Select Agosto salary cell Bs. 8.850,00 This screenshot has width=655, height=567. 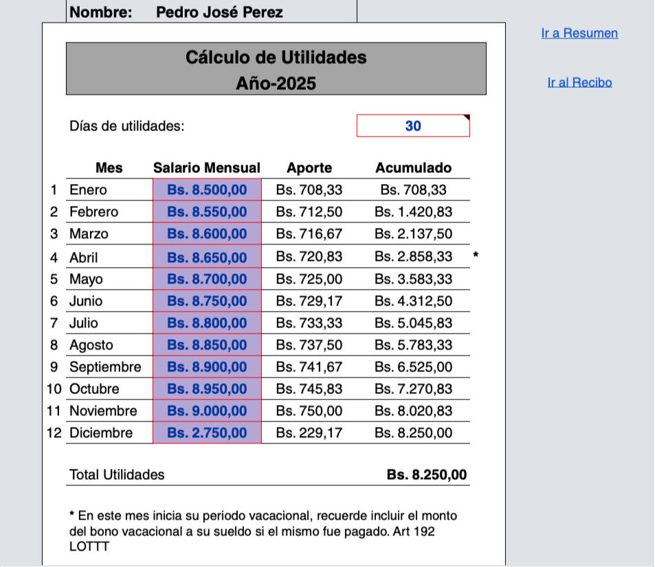click(x=207, y=345)
